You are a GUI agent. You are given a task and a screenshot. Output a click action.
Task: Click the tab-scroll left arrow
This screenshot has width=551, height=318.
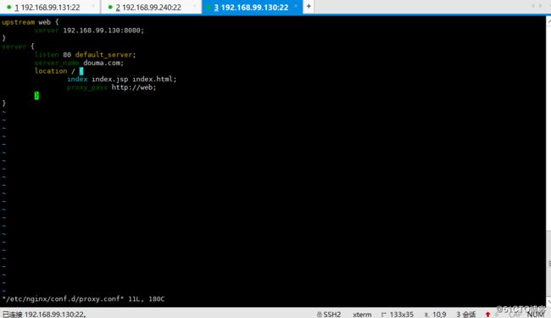533,6
